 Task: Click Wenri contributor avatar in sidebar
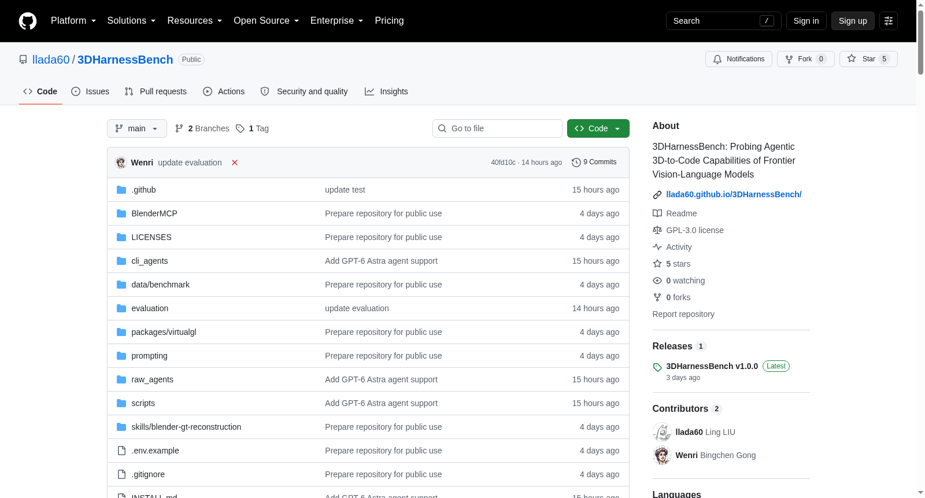[x=662, y=455]
